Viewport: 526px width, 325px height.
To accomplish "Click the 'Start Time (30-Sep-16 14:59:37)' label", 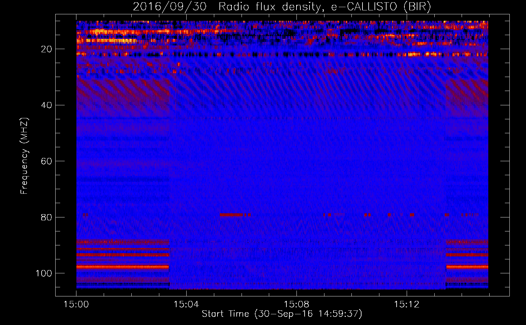I will coord(282,314).
